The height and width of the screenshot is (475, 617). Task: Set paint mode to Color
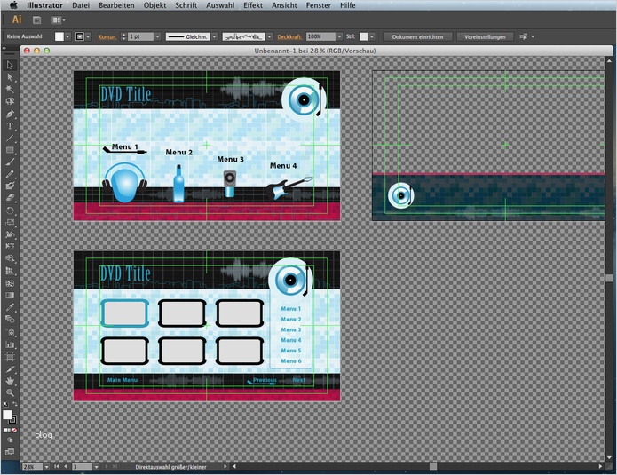pyautogui.click(x=5, y=430)
